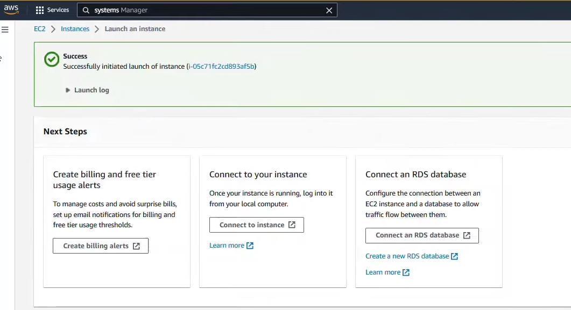Click the AWS home logo
This screenshot has width=571, height=310.
coord(11,9)
